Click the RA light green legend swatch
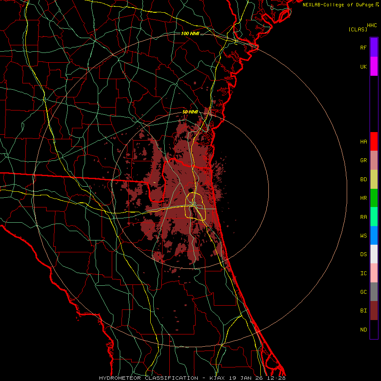381x381 pixels. (374, 217)
